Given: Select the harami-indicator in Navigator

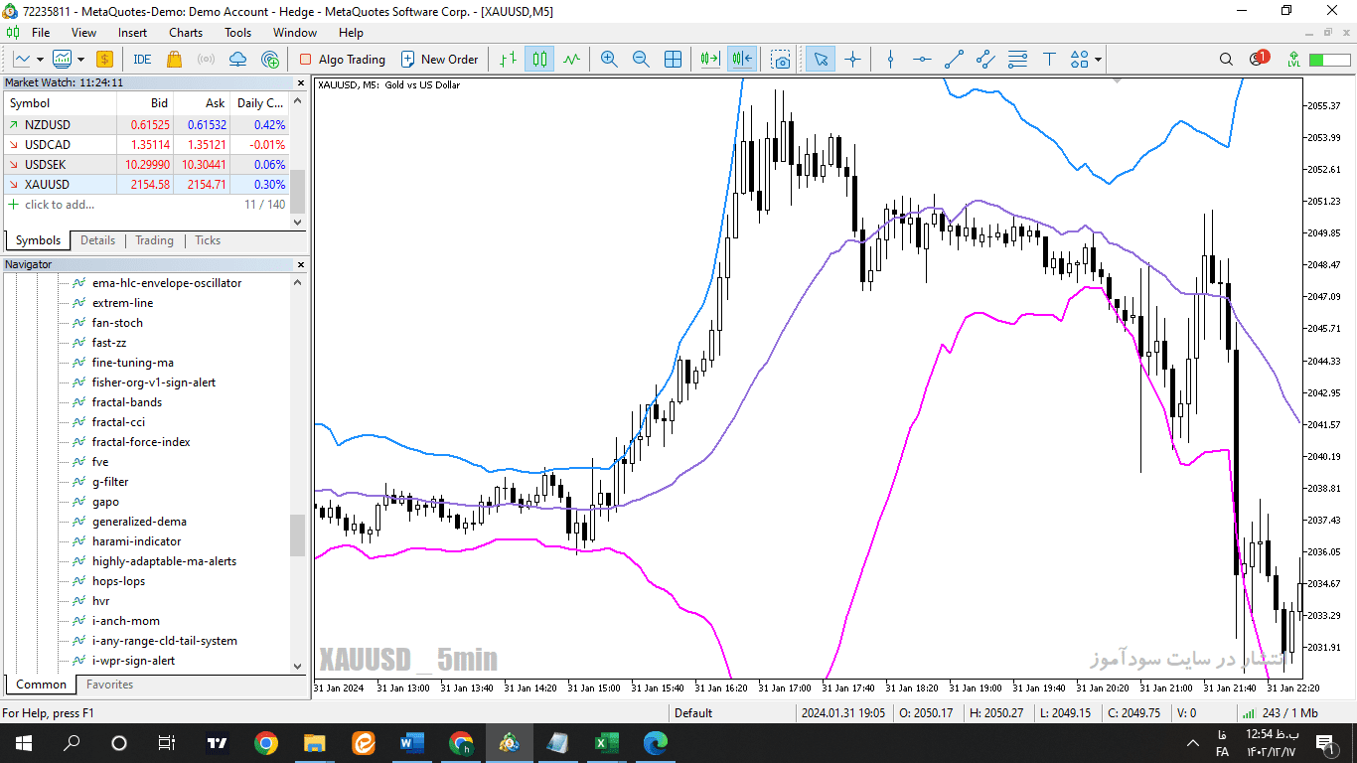Looking at the screenshot, I should click(x=137, y=541).
